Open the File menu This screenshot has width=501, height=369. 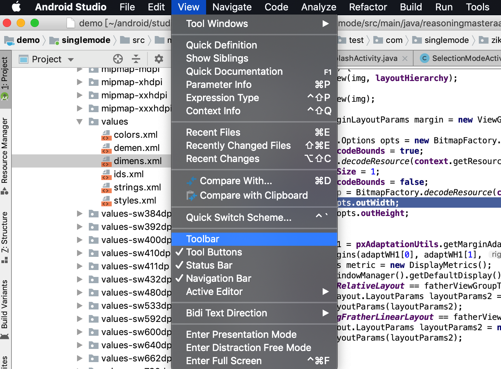[127, 7]
